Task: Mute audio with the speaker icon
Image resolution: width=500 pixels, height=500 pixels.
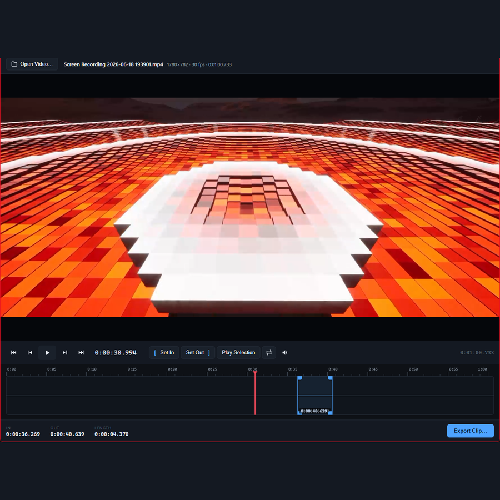Action: (285, 352)
